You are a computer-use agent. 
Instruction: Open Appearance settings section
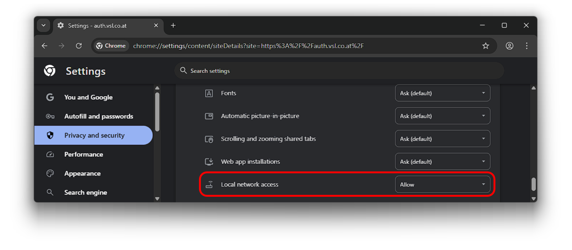pyautogui.click(x=82, y=173)
